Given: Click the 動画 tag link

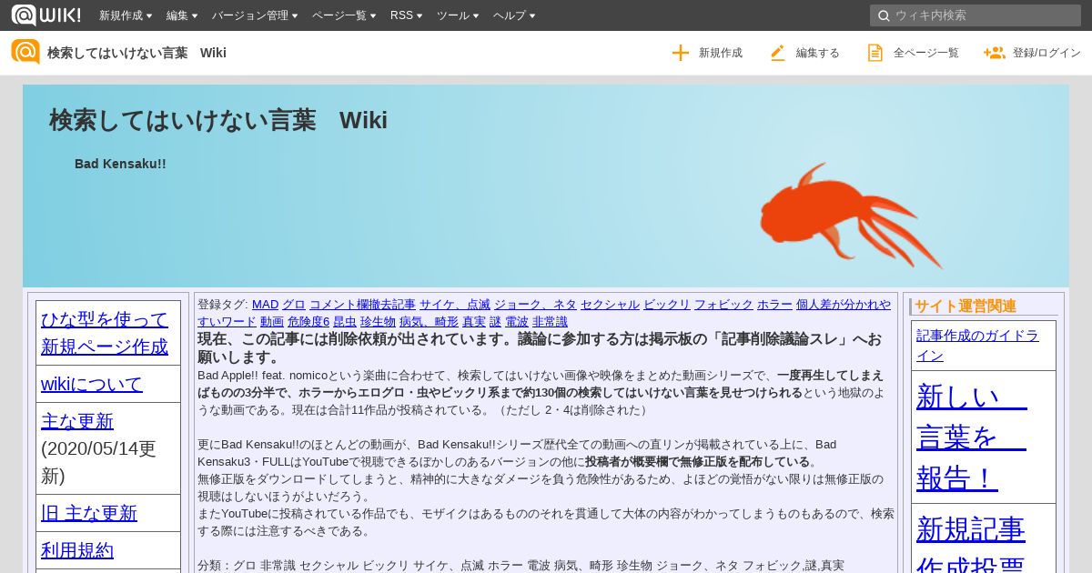Looking at the screenshot, I should pyautogui.click(x=272, y=322).
